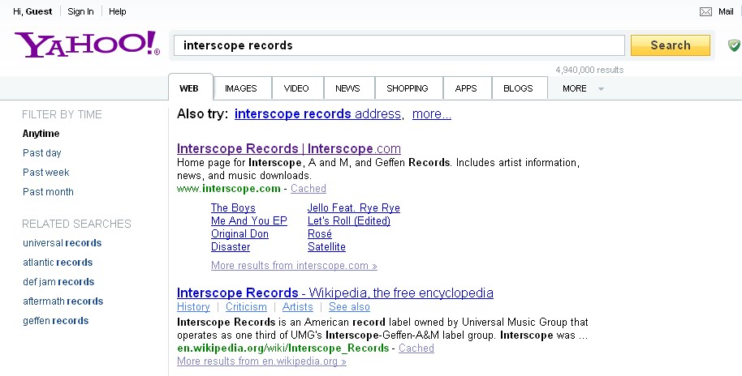Open Cached link for www.interscope.com
The height and width of the screenshot is (376, 742).
308,189
